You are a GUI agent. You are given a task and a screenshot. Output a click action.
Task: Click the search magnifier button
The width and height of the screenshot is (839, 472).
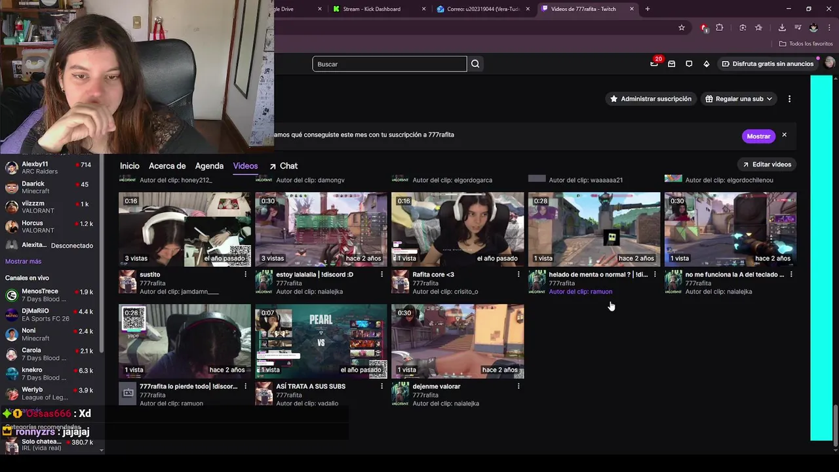[x=475, y=64]
